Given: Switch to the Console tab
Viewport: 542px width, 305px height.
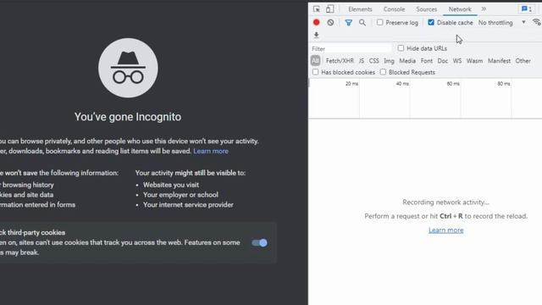Looking at the screenshot, I should pos(394,9).
